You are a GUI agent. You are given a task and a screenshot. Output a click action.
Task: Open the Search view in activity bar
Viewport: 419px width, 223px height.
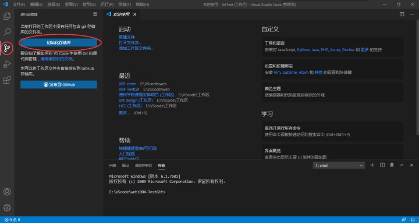pyautogui.click(x=7, y=32)
